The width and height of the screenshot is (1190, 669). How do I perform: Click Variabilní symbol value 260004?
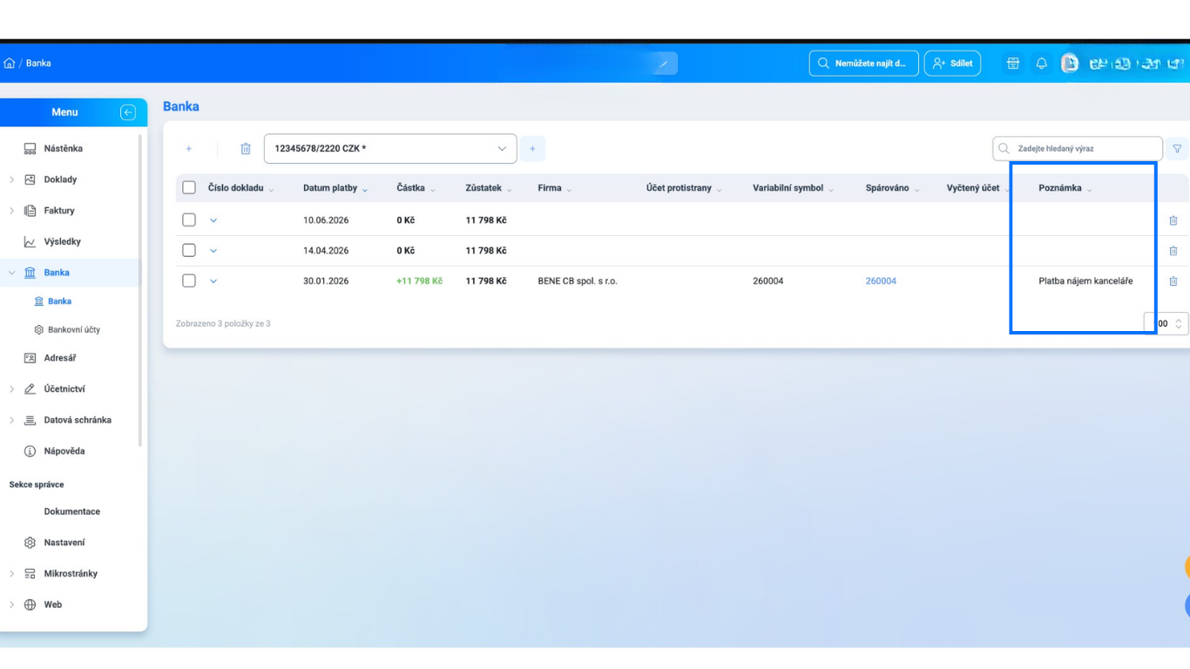pyautogui.click(x=768, y=281)
